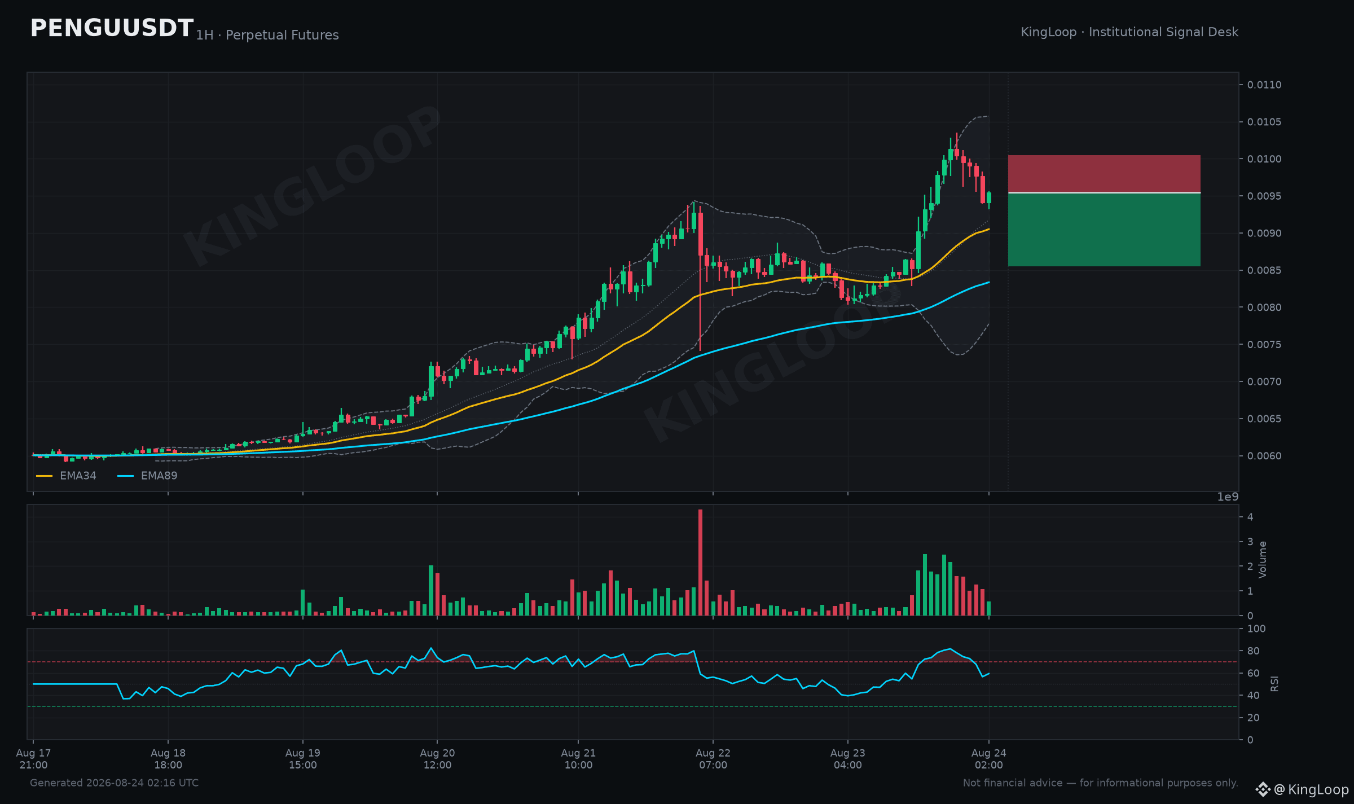Click the 0.0085 price axis label
1354x804 pixels.
coord(1264,270)
